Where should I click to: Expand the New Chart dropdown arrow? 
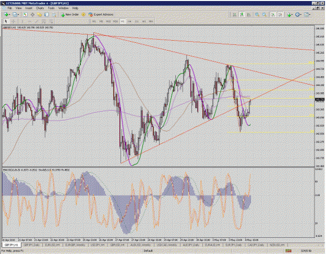[x=9, y=15]
